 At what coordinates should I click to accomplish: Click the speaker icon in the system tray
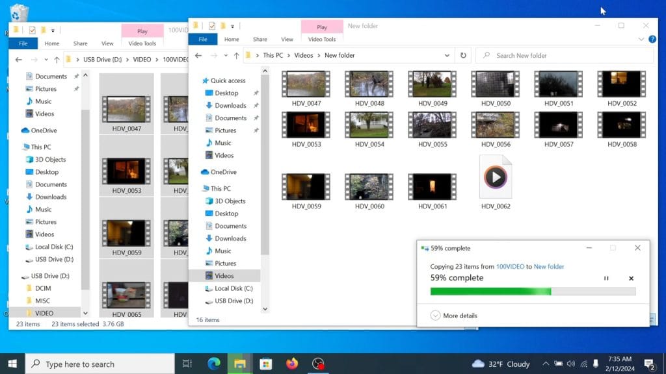pyautogui.click(x=570, y=364)
